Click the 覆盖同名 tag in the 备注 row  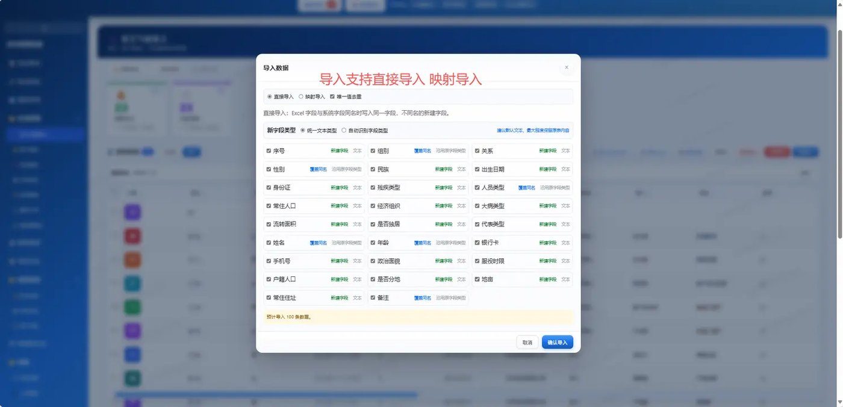point(423,297)
